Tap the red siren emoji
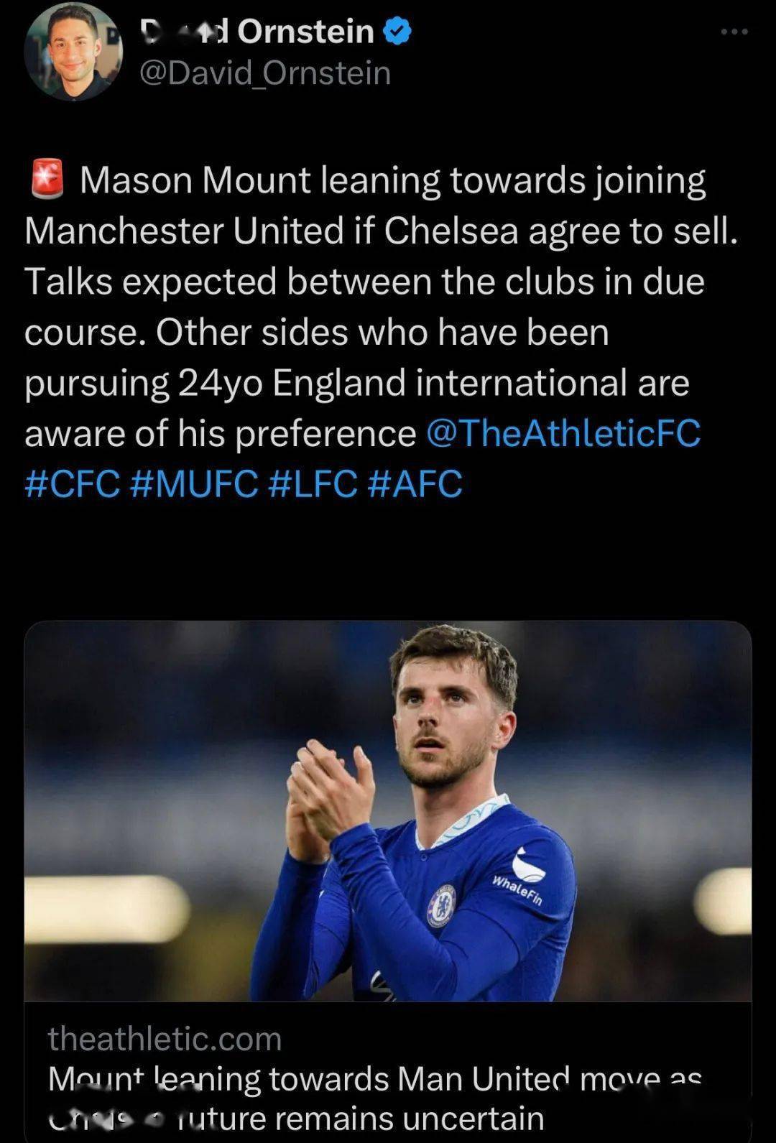Image resolution: width=776 pixels, height=1143 pixels. [x=47, y=180]
